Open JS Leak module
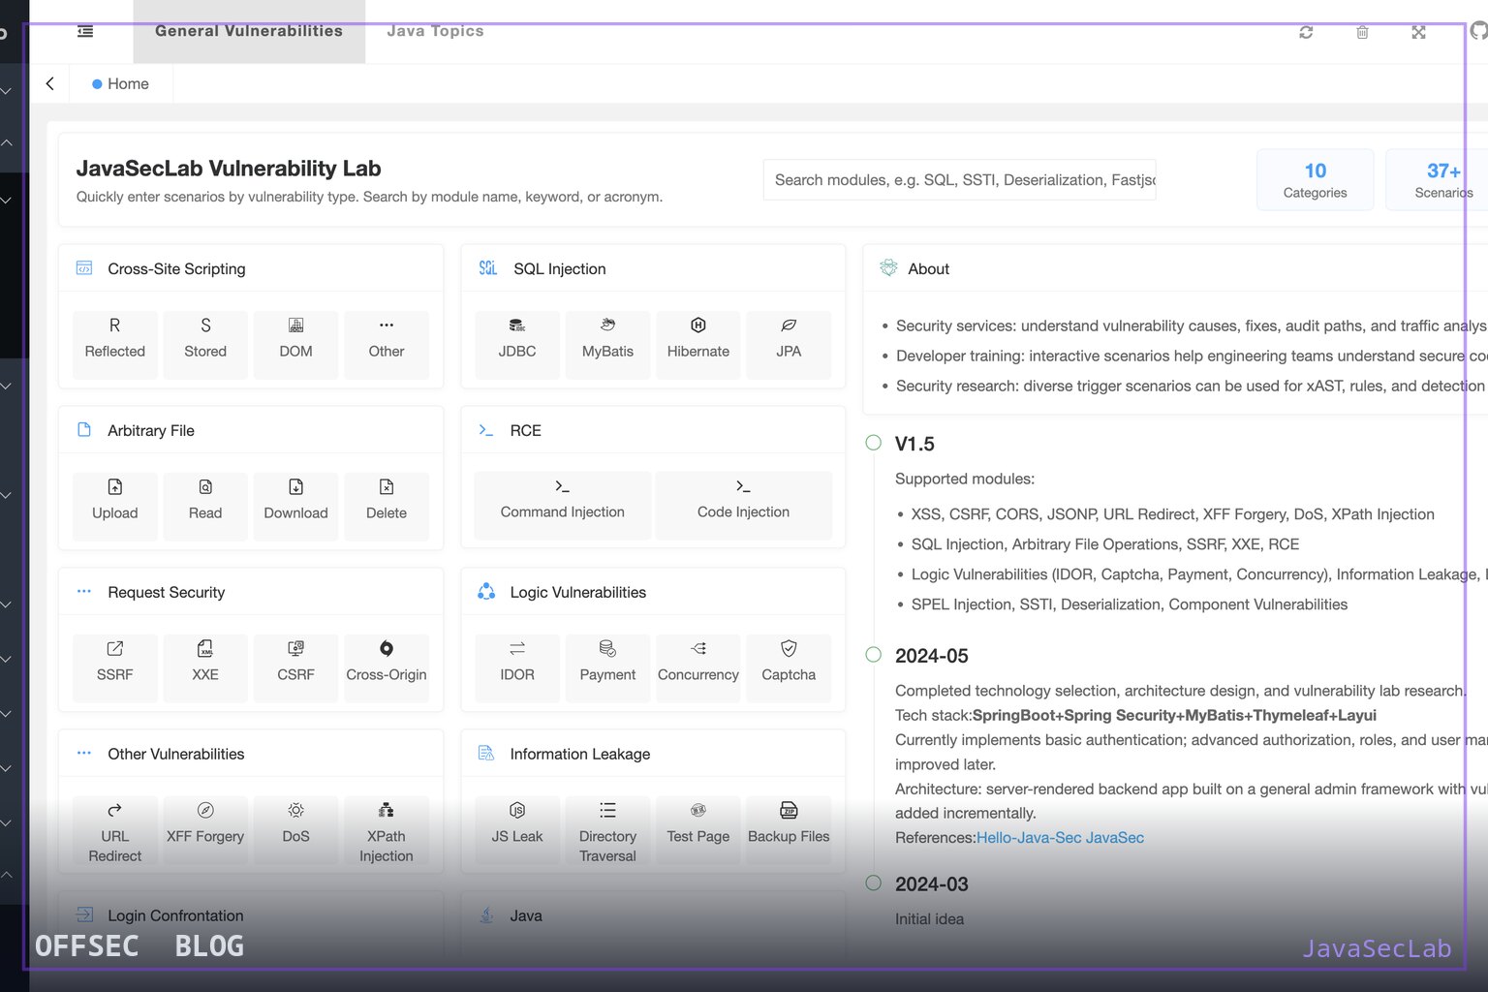1488x992 pixels. 517,831
